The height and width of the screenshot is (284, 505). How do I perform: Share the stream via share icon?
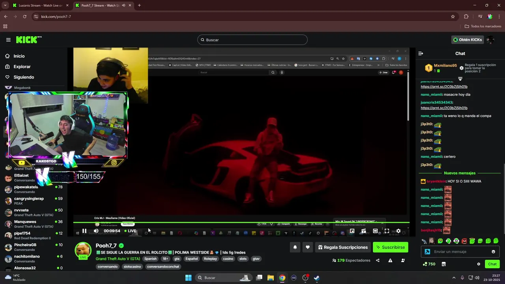378,260
